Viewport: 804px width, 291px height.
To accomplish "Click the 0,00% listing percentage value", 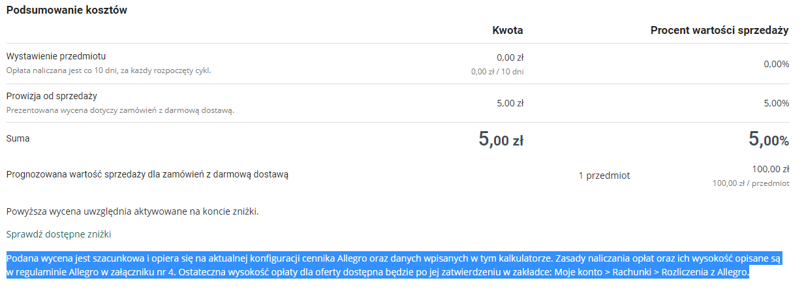I will click(x=776, y=64).
